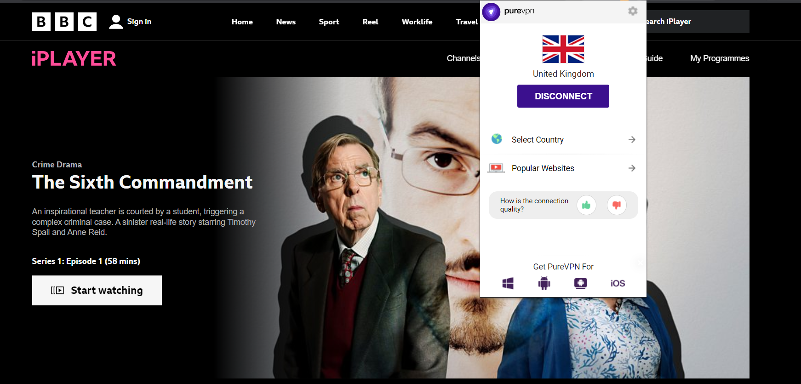Get PureVPN for Android icon
The height and width of the screenshot is (384, 801).
[544, 283]
